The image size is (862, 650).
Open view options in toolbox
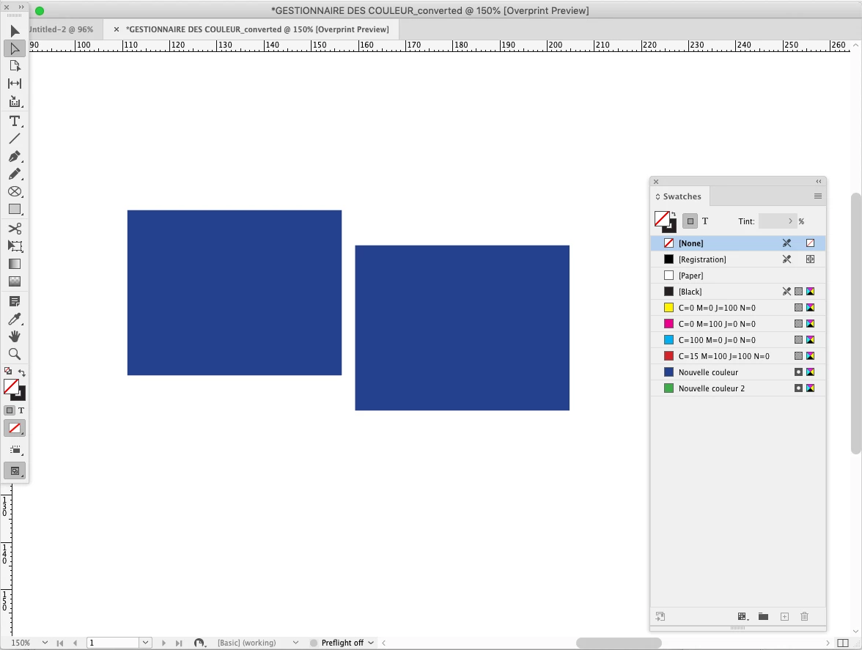point(15,450)
